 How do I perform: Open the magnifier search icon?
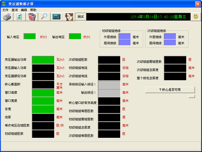(44, 17)
